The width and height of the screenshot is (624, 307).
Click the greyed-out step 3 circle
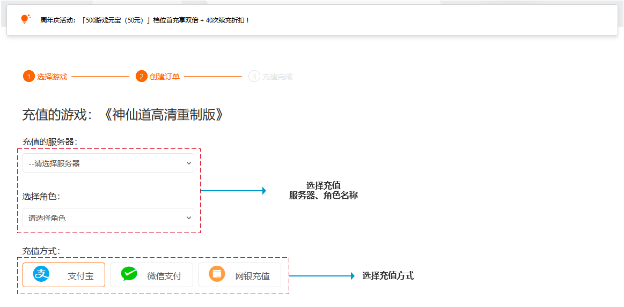pos(254,77)
